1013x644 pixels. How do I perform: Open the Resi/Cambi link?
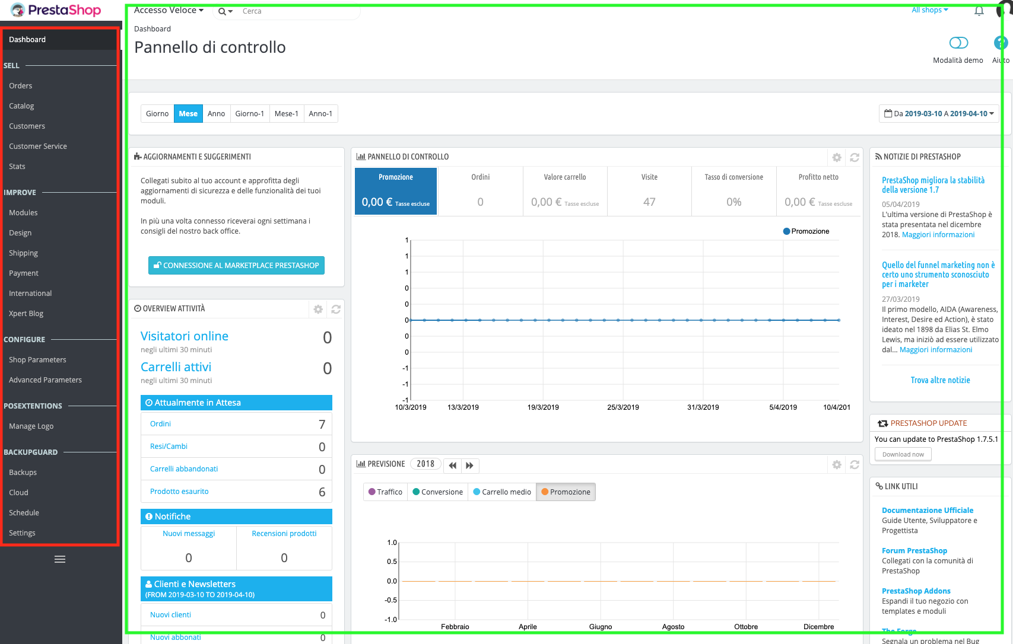pyautogui.click(x=169, y=447)
